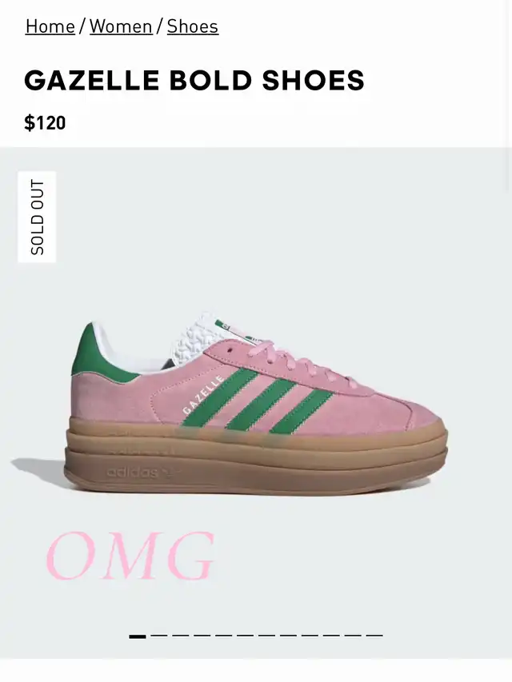
Task: View the seventh carousel slide indicator
Action: tap(267, 636)
